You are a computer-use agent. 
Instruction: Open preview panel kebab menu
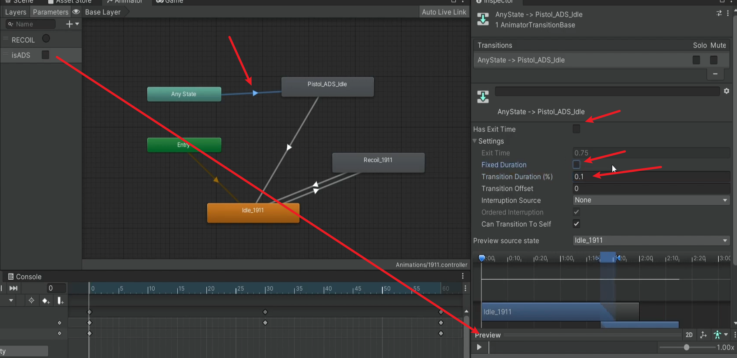coord(735,335)
